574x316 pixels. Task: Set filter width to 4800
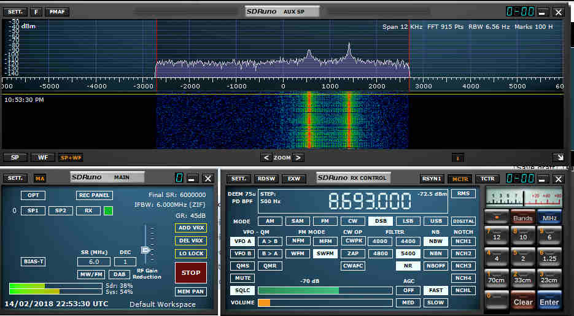pyautogui.click(x=380, y=253)
